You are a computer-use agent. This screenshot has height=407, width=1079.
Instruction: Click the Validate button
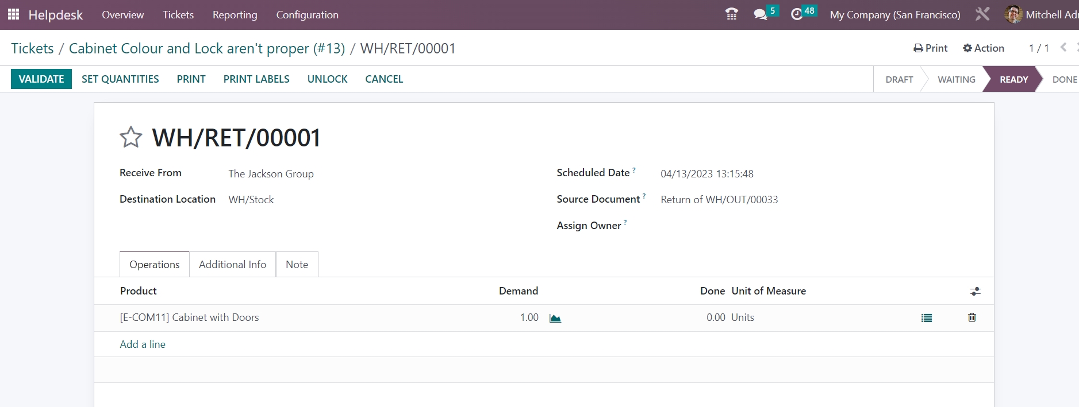(41, 79)
